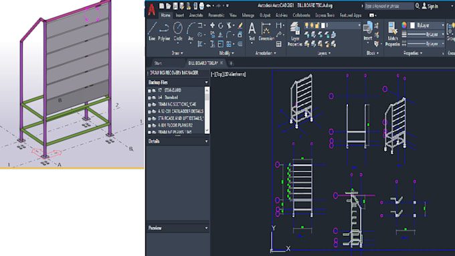Open the Parametric ribbon tab
The height and width of the screenshot is (256, 455).
click(x=217, y=15)
